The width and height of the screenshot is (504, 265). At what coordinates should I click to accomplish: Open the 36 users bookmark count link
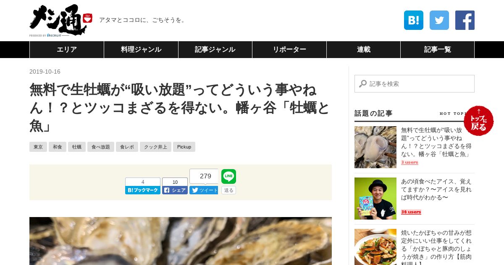coord(411,212)
